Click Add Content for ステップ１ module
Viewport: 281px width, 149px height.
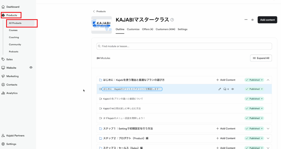tap(226, 129)
